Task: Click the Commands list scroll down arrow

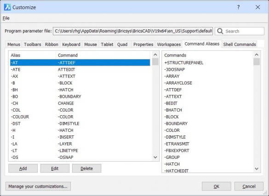Action: click(257, 168)
